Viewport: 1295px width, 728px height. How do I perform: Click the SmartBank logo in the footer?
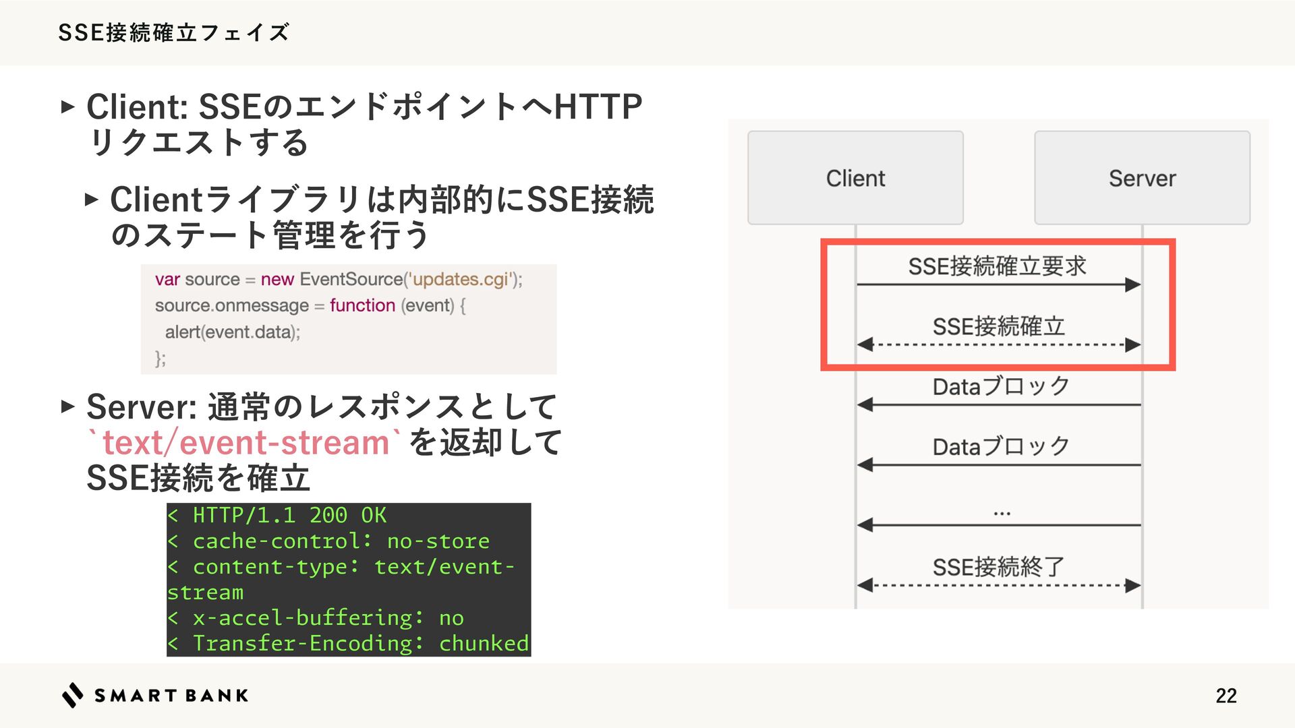[154, 695]
